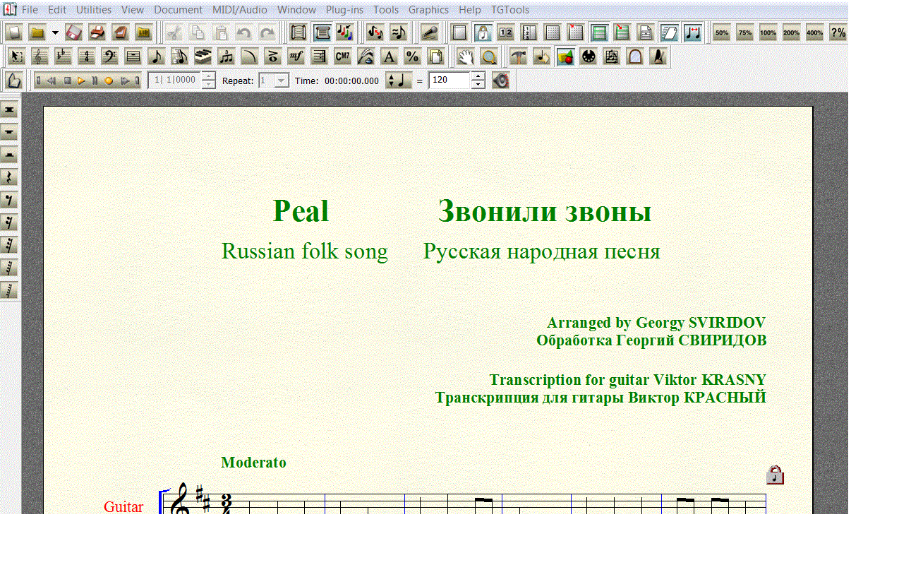The width and height of the screenshot is (899, 577).
Task: Select the MIDI tool connector icon
Action: (x=589, y=56)
